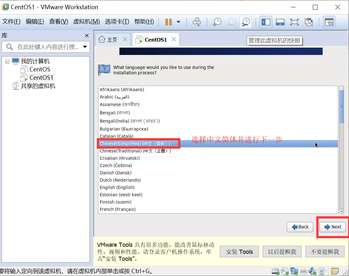Select Bulgarian (Български) language
The height and width of the screenshot is (276, 349).
click(x=218, y=129)
